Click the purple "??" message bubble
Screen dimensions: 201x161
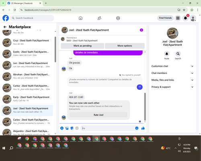[139, 87]
